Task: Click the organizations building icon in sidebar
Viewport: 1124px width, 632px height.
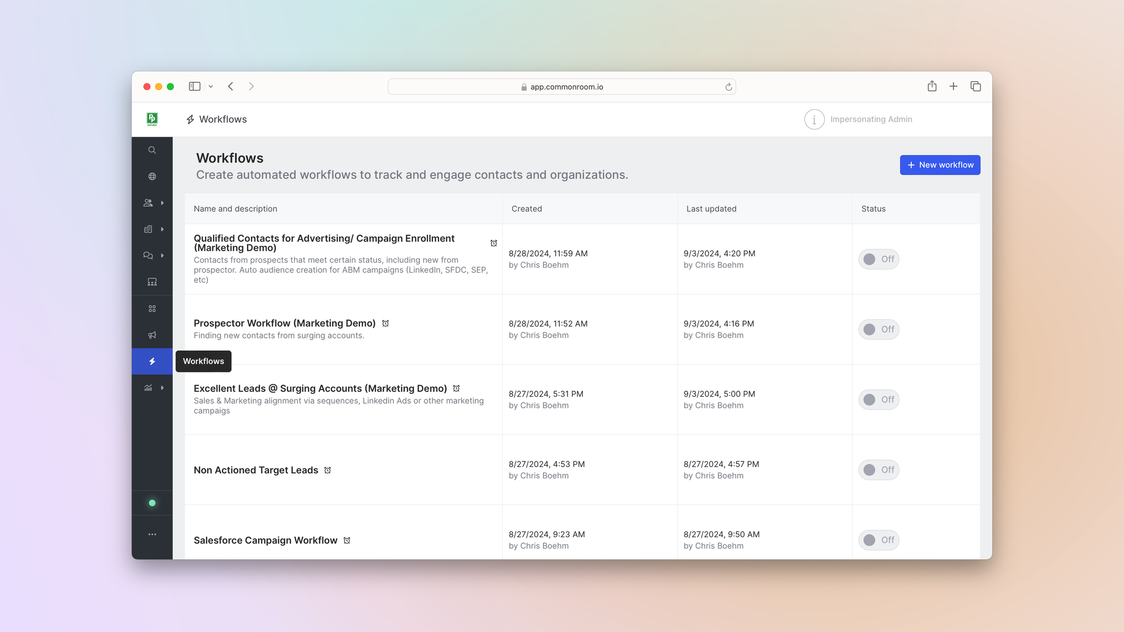Action: click(x=148, y=229)
